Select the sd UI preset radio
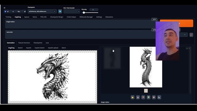Image resolution: width=197 pixels, height=111 pixels. [x=6, y=12]
